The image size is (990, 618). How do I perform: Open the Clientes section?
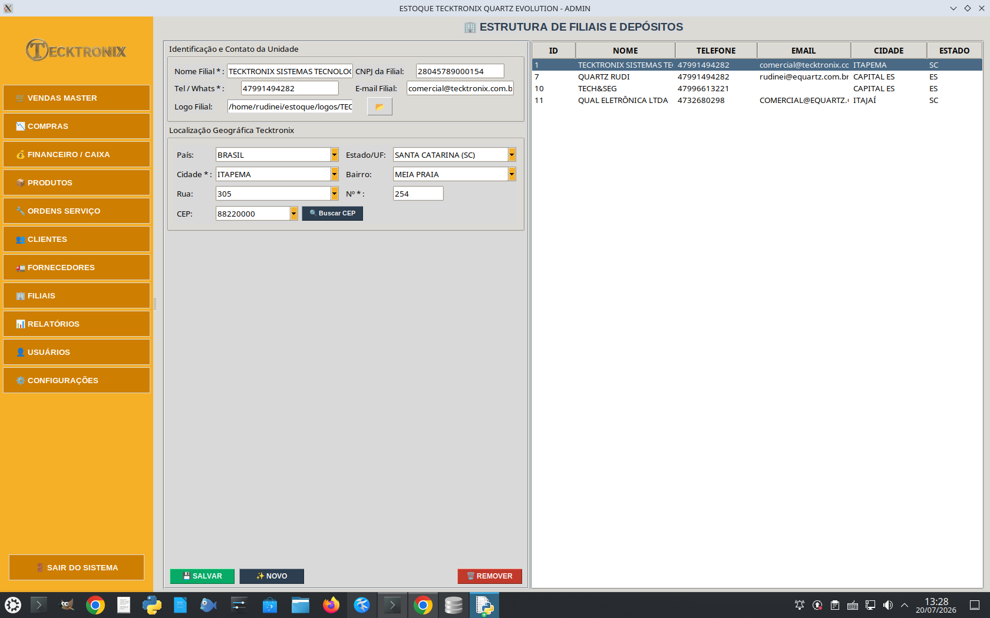click(77, 239)
